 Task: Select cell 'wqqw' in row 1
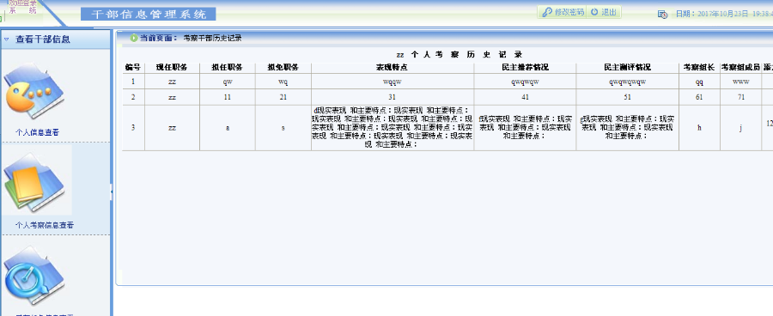pyautogui.click(x=393, y=82)
